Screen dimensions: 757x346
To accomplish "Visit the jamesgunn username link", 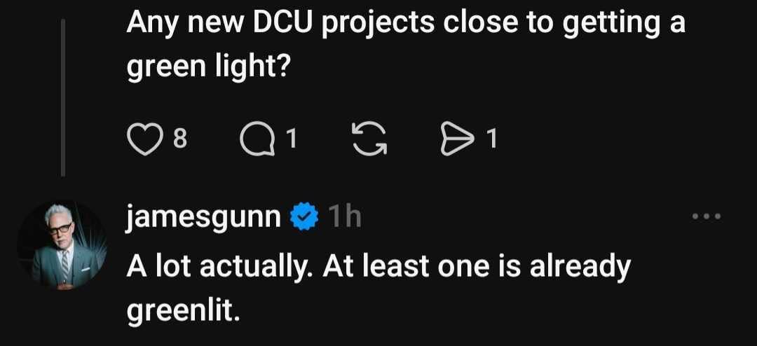I will (x=203, y=219).
